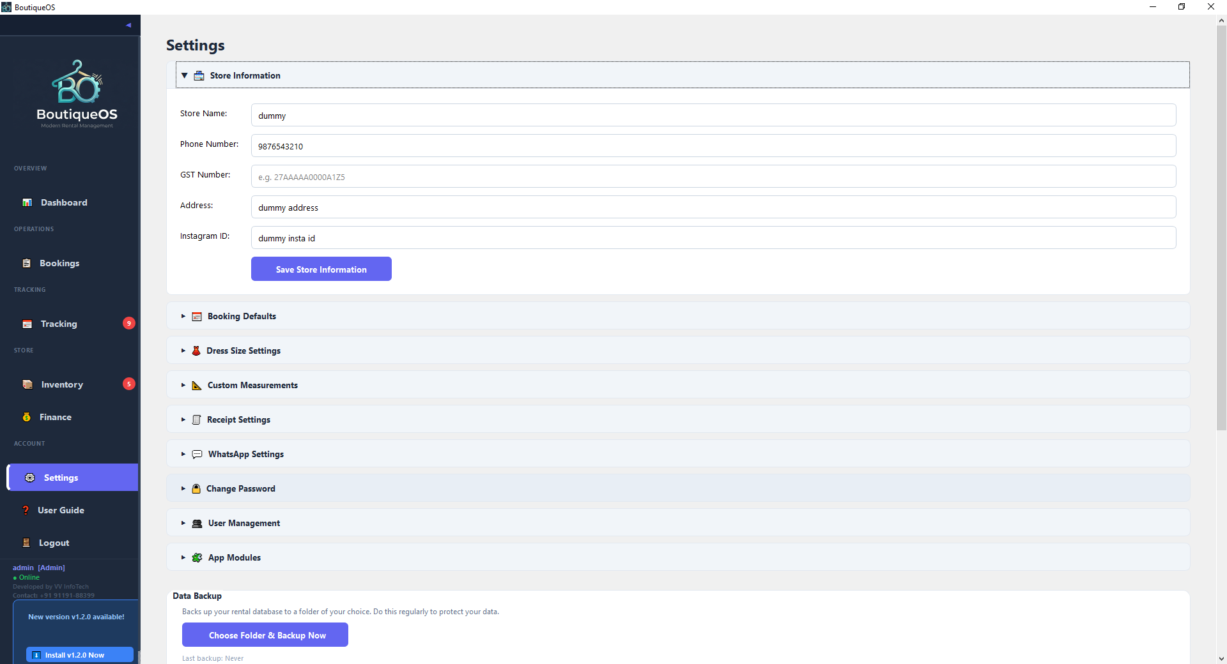Image resolution: width=1227 pixels, height=664 pixels.
Task: Collapse the sidebar with the arrow icon
Action: point(128,26)
